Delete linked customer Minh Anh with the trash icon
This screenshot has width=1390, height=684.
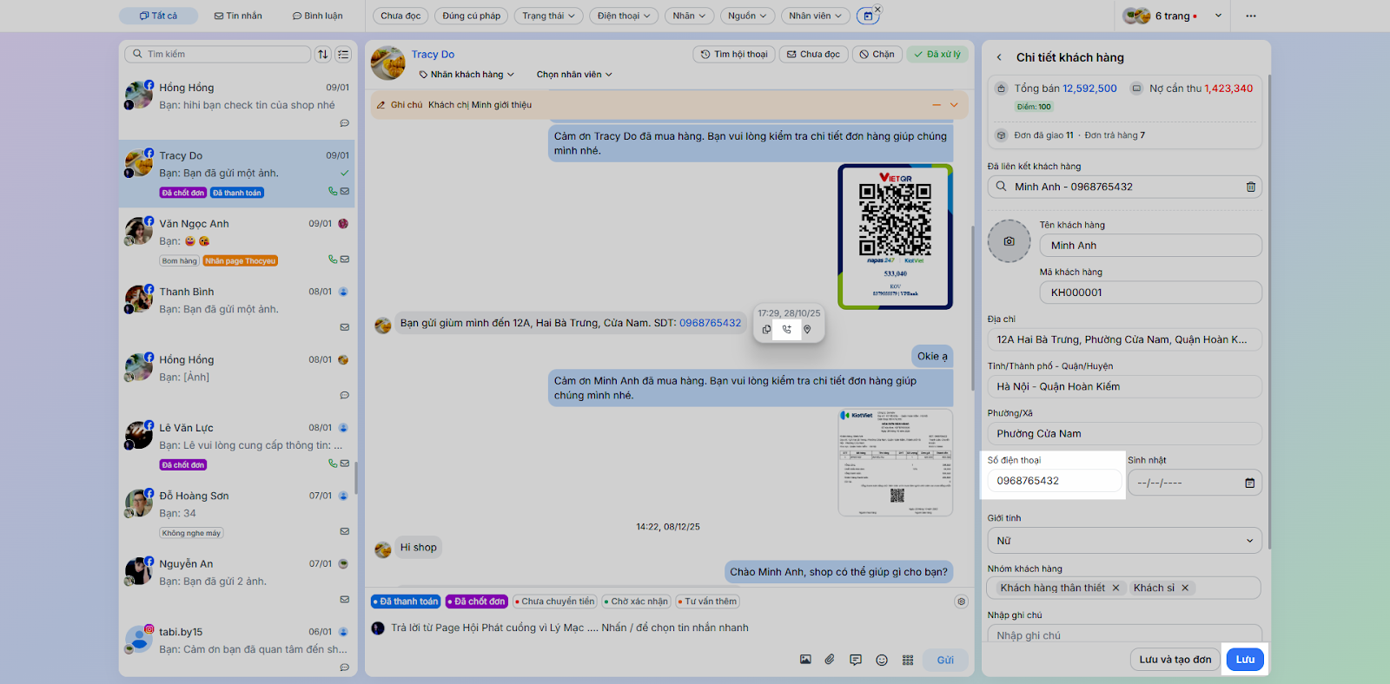[x=1250, y=187]
